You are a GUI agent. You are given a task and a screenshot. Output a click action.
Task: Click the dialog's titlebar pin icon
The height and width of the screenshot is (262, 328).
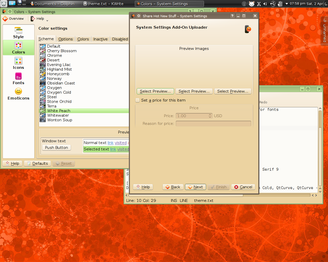coord(139,16)
